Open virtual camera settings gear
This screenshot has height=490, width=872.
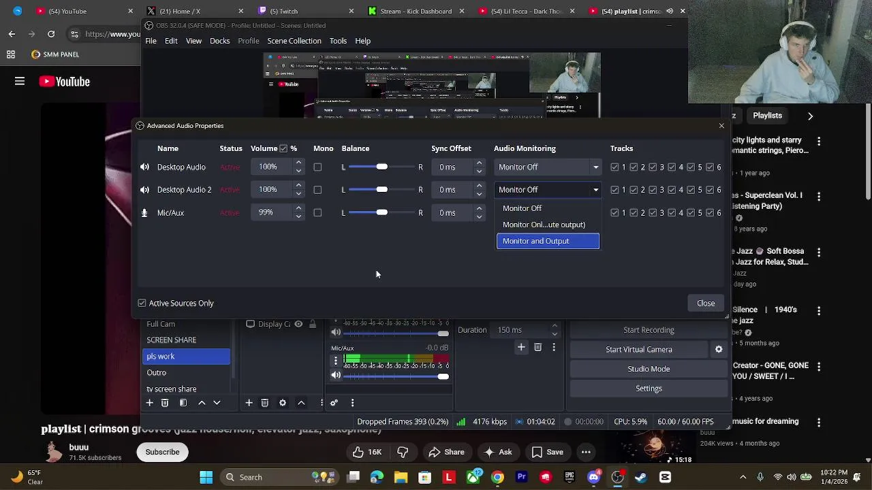[x=719, y=349]
